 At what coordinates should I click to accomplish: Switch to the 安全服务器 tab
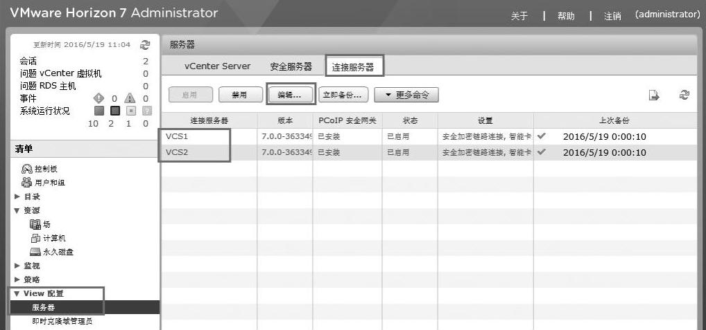291,66
